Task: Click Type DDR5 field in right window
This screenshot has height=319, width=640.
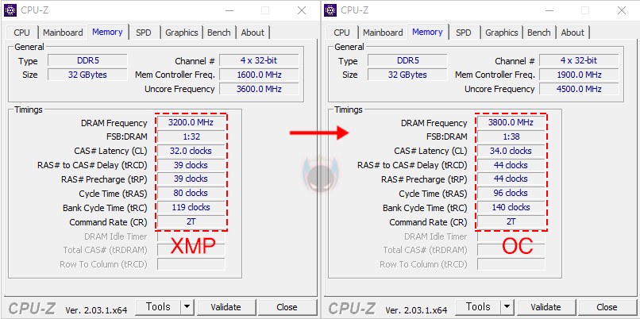Action: (408, 61)
